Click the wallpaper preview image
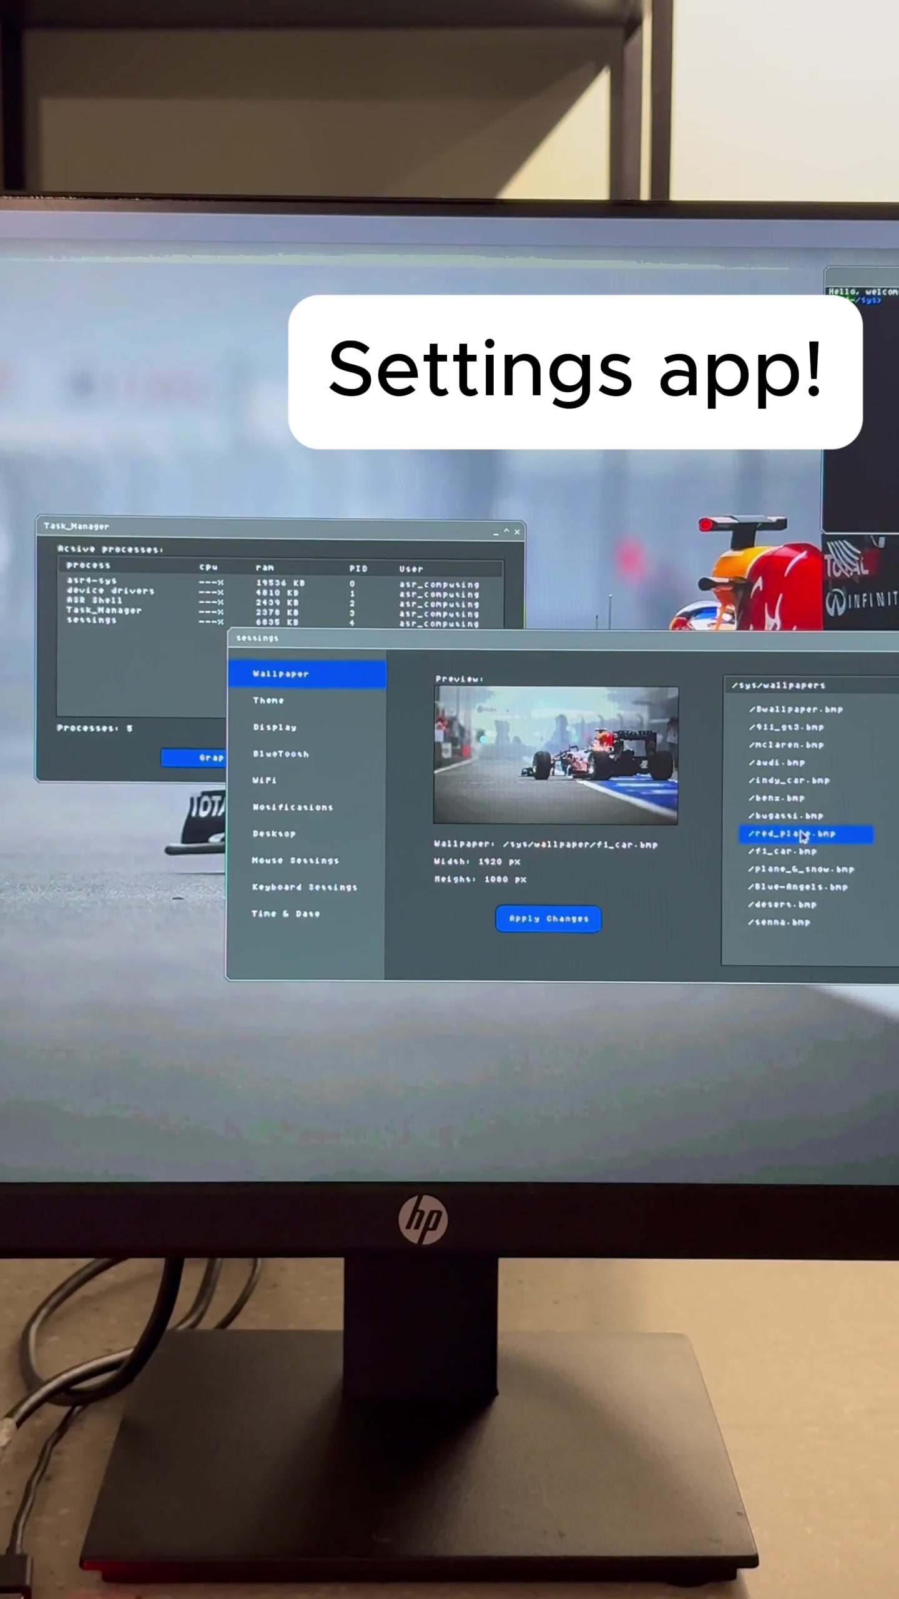 click(x=556, y=755)
